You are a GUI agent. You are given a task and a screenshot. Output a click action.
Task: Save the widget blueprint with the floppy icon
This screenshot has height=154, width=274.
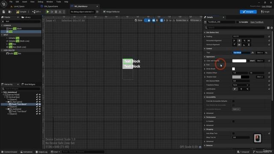(x=4, y=12)
